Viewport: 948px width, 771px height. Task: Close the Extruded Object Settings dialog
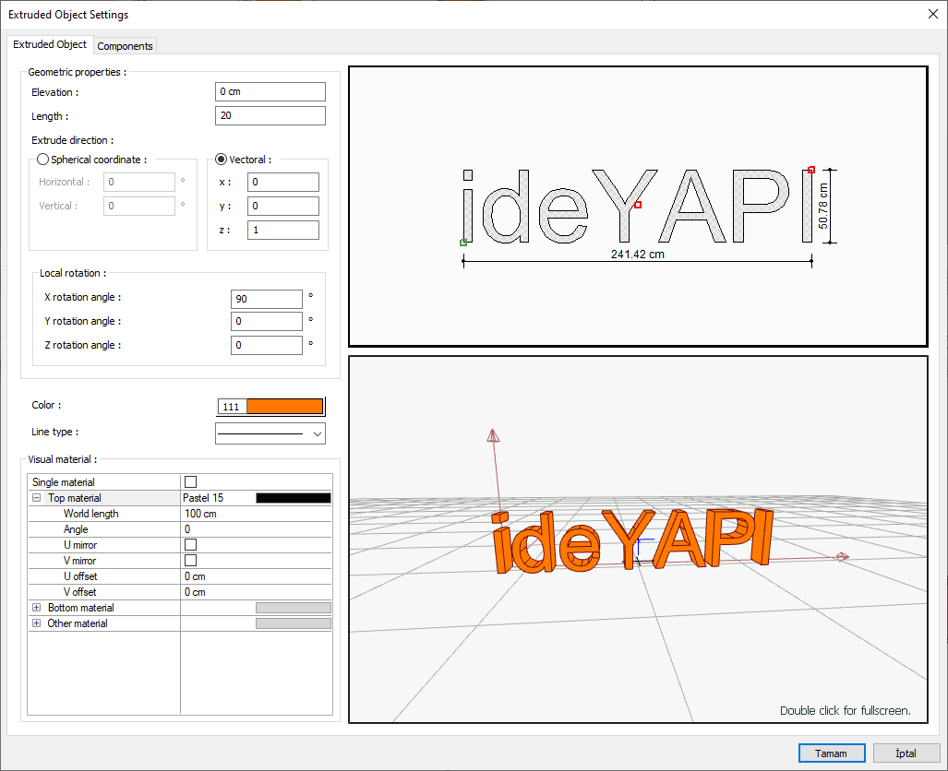(x=931, y=14)
